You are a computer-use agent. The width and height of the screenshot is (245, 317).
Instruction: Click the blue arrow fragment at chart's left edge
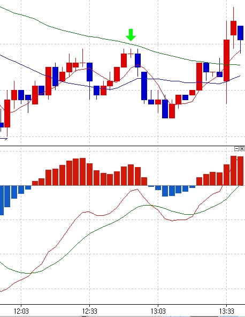(4, 139)
